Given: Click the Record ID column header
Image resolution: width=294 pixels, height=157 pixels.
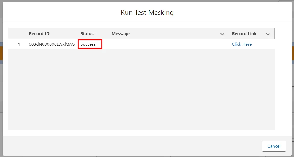Looking at the screenshot, I should click(39, 34).
